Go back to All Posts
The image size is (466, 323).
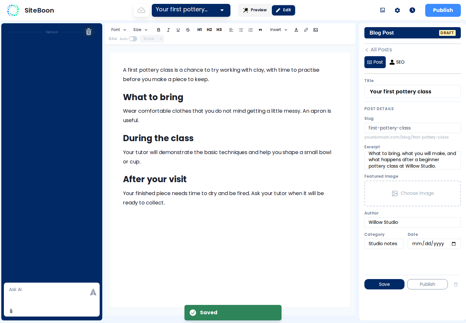coord(379,49)
